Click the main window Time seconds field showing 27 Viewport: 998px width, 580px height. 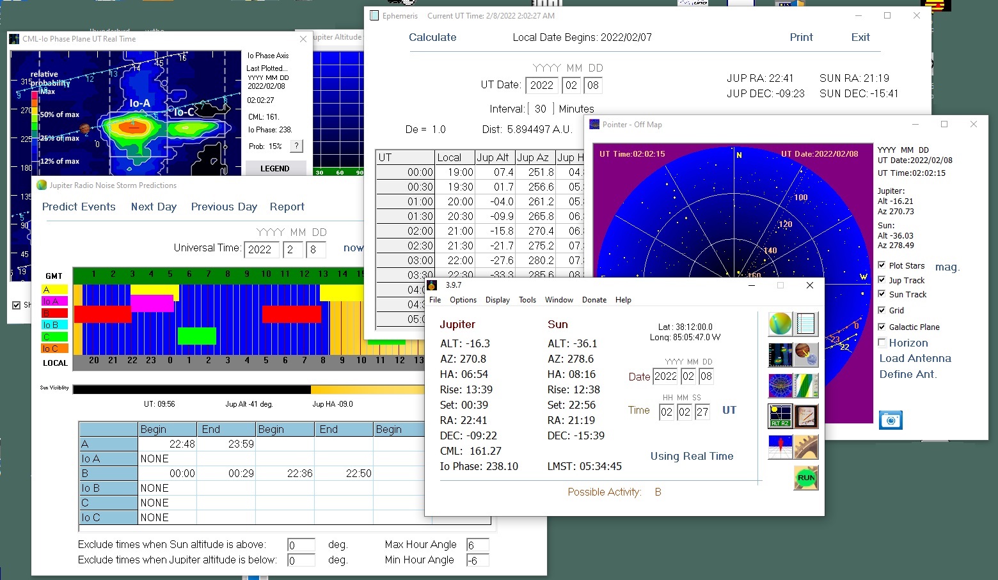pos(702,411)
